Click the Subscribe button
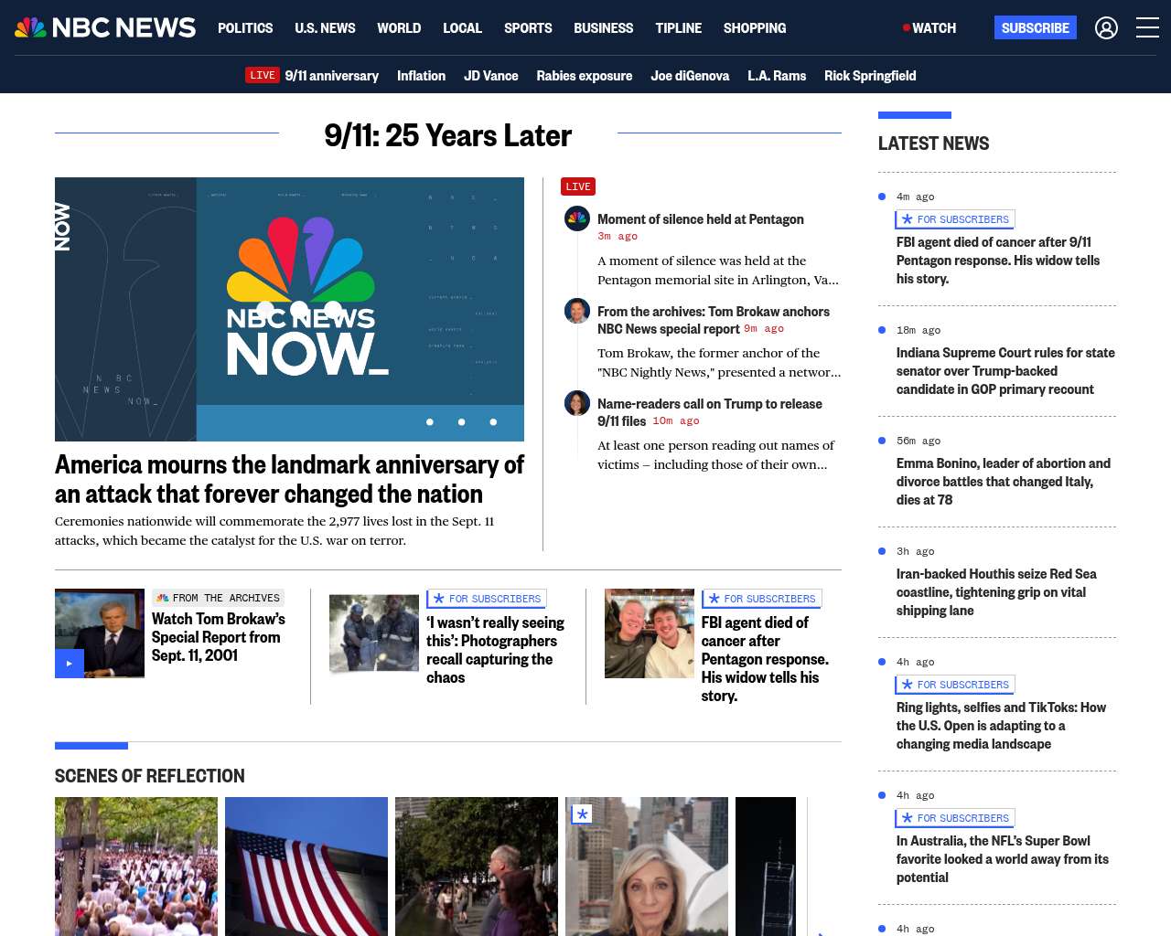 pos(1036,27)
